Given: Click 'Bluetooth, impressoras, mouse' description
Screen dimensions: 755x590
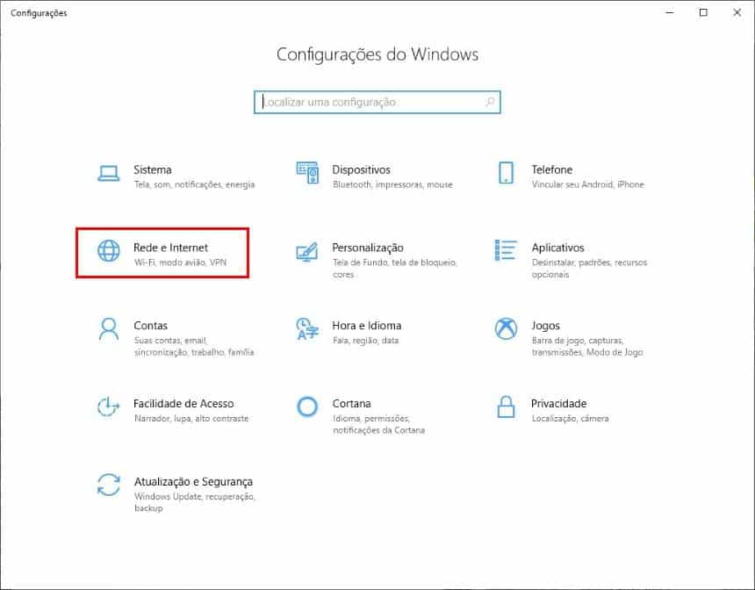Looking at the screenshot, I should coord(392,184).
